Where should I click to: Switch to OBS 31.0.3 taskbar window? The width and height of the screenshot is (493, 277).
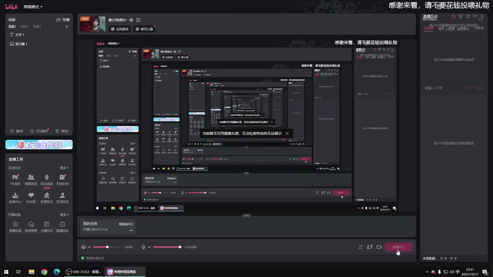(x=83, y=272)
